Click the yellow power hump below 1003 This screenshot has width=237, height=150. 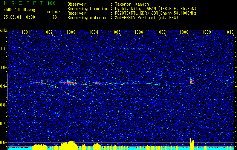pos(68,145)
